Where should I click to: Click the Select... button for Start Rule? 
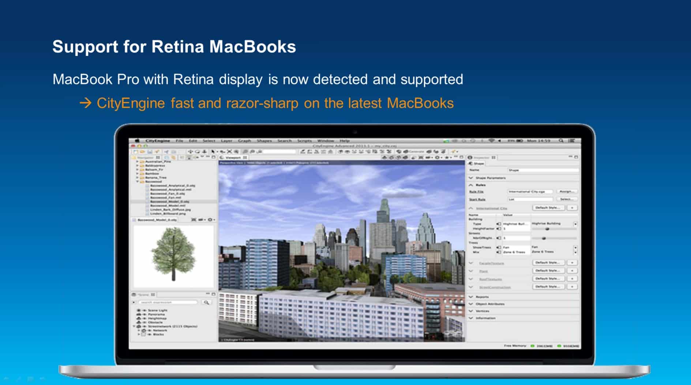point(567,199)
